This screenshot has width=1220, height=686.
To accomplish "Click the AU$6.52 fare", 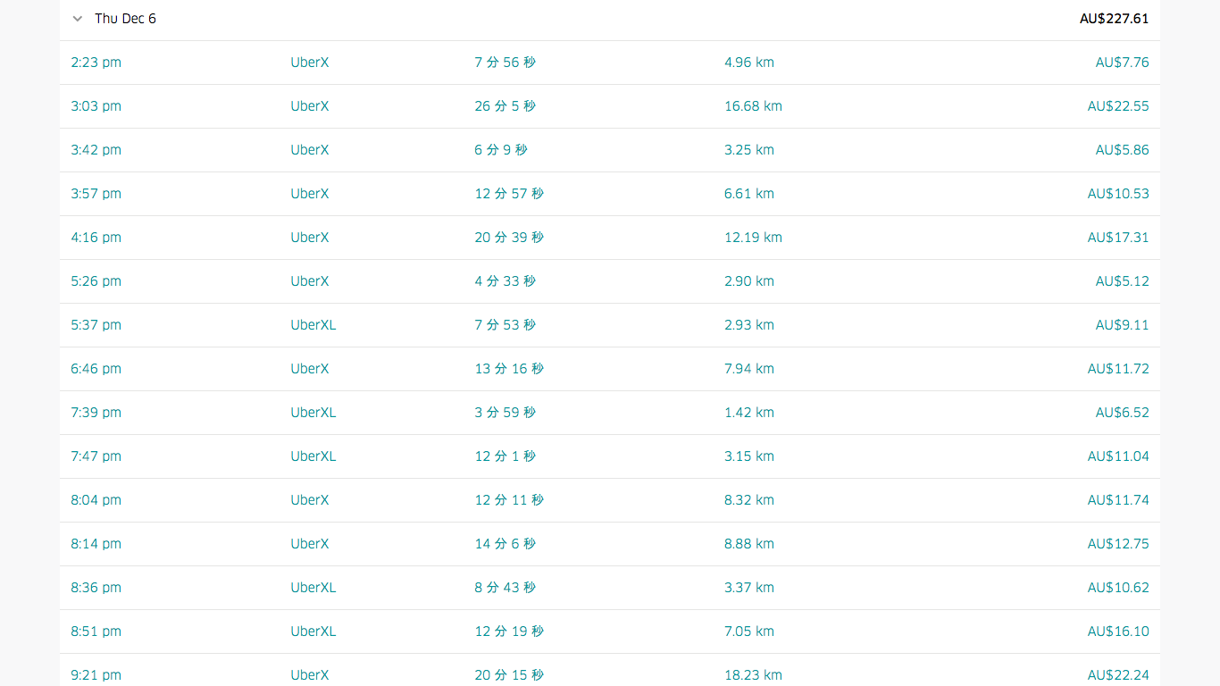I will pos(1123,413).
